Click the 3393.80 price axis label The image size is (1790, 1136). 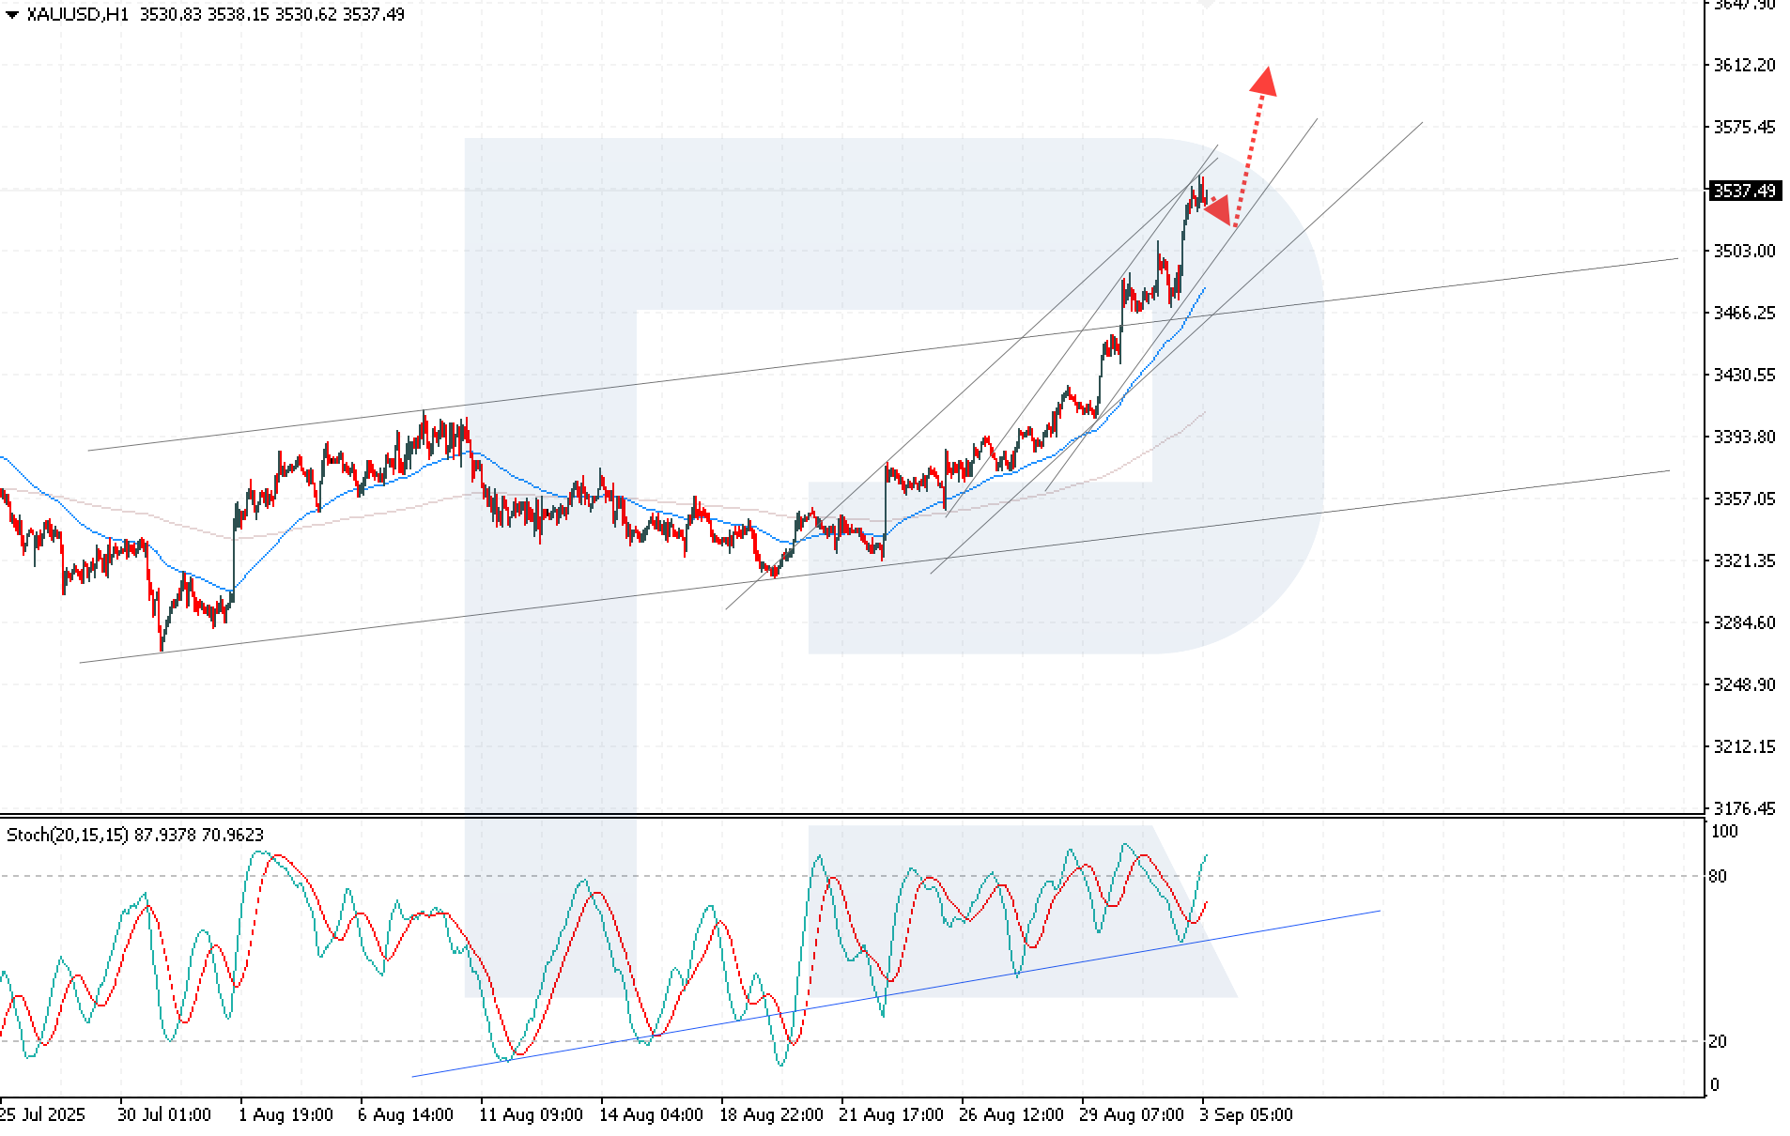click(x=1745, y=437)
